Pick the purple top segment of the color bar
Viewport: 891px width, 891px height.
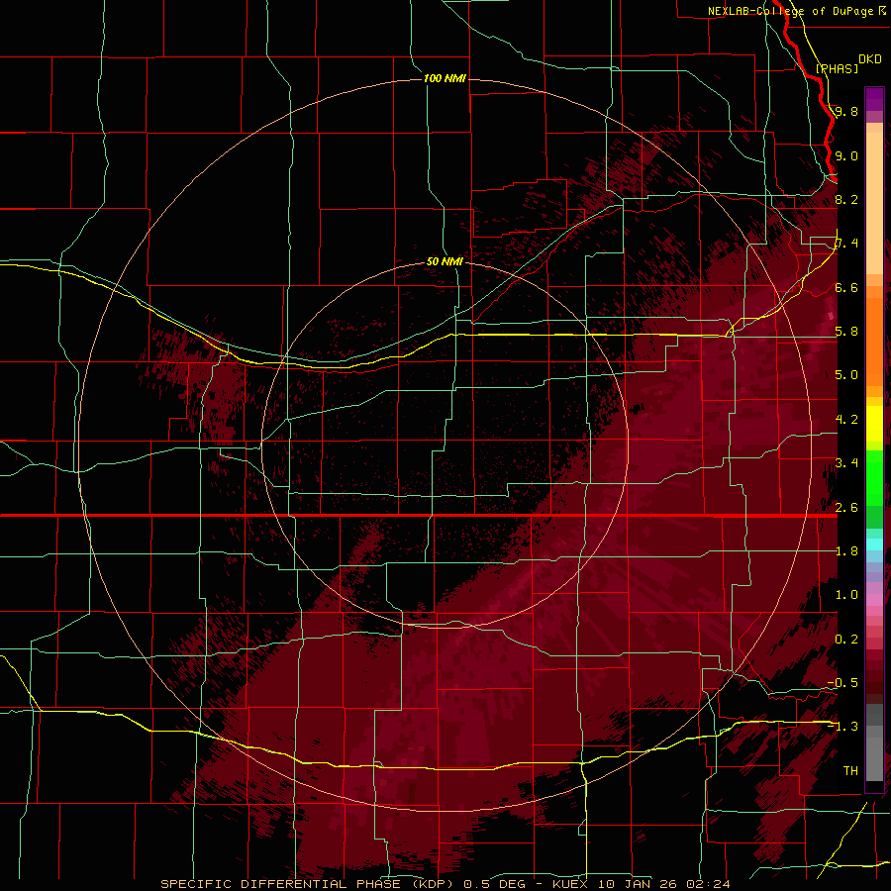(874, 99)
